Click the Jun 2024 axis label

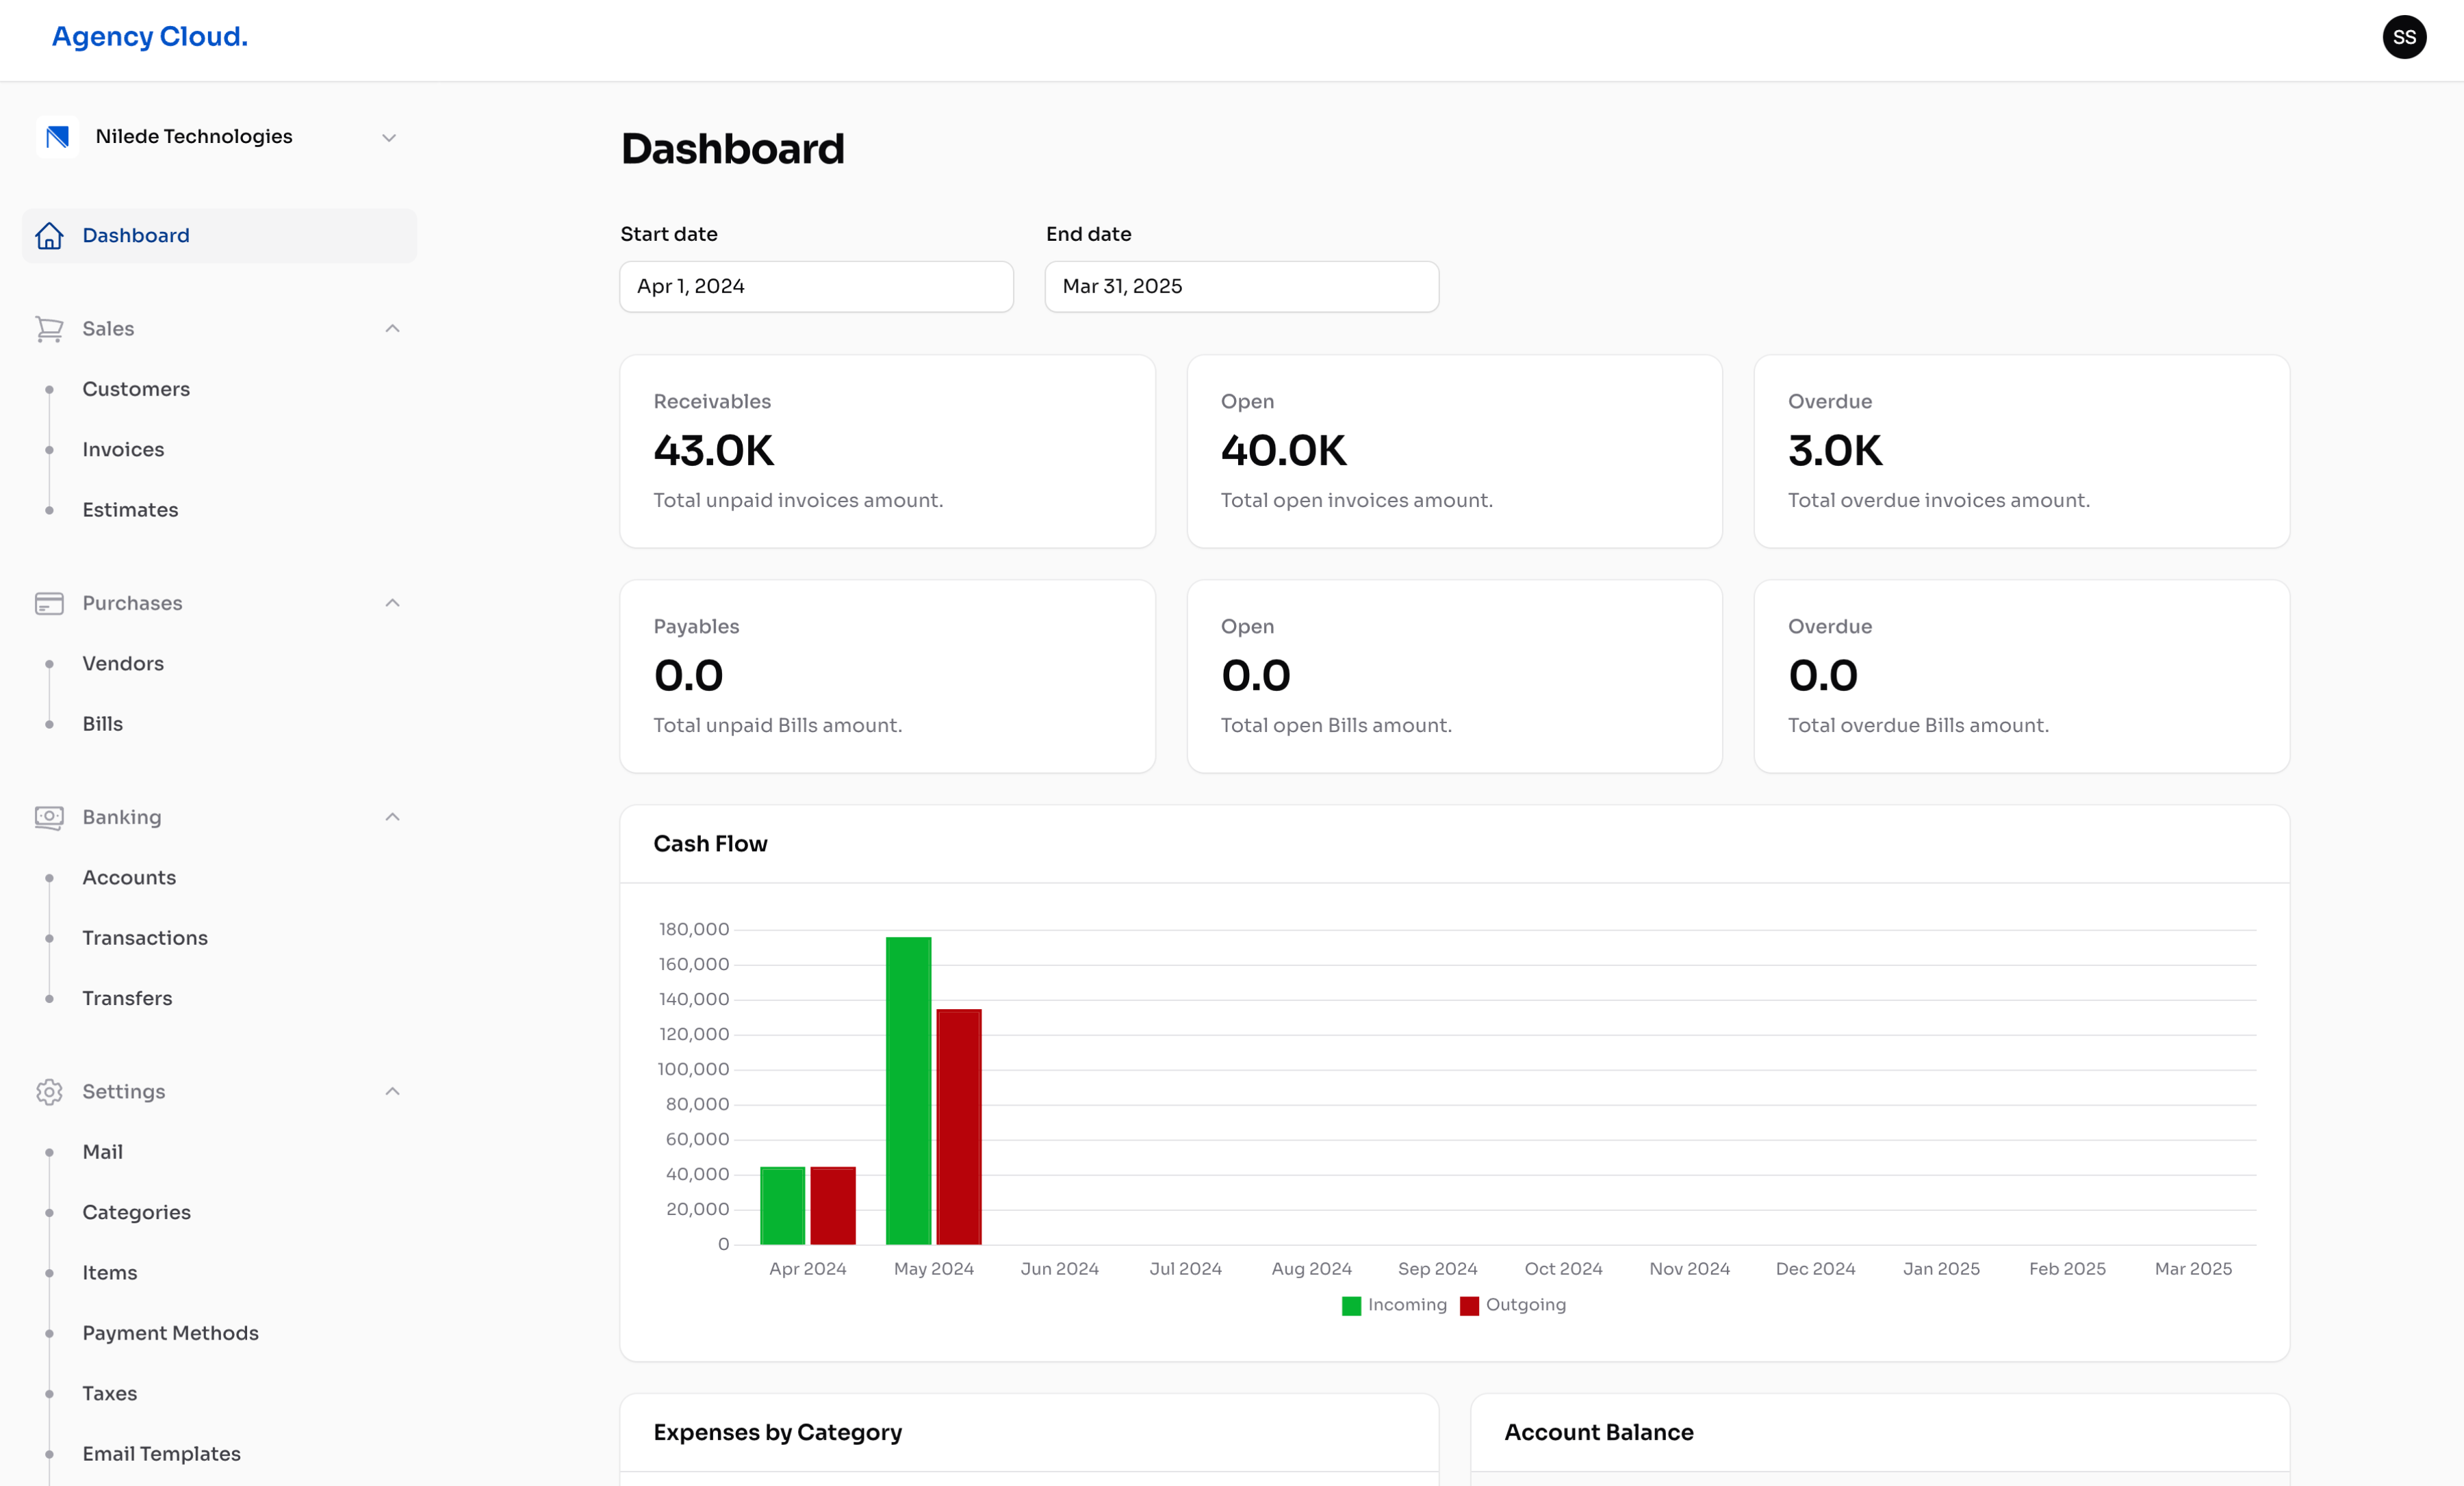coord(1059,1269)
